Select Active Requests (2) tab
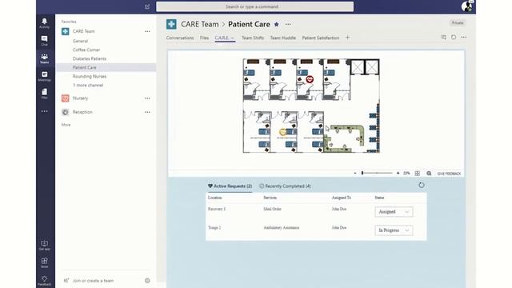512x288 pixels. pyautogui.click(x=230, y=186)
